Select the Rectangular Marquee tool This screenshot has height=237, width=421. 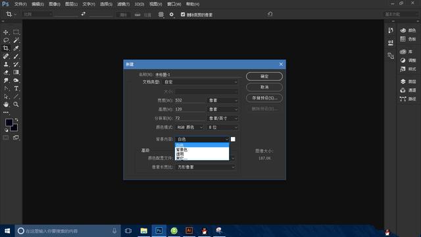(16, 32)
